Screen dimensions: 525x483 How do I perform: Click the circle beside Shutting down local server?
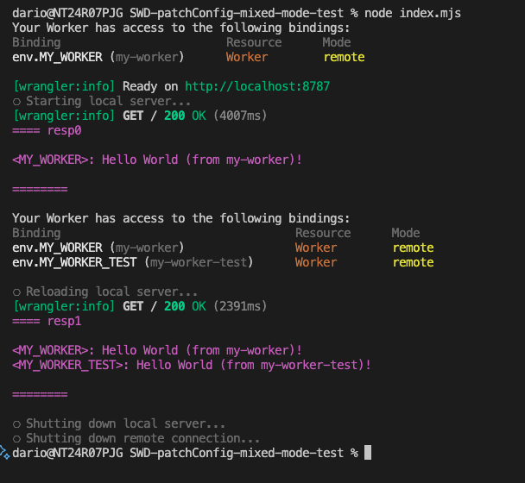click(16, 423)
